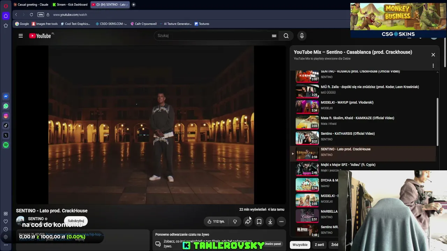The height and width of the screenshot is (251, 447).
Task: Download the video
Action: point(270,221)
